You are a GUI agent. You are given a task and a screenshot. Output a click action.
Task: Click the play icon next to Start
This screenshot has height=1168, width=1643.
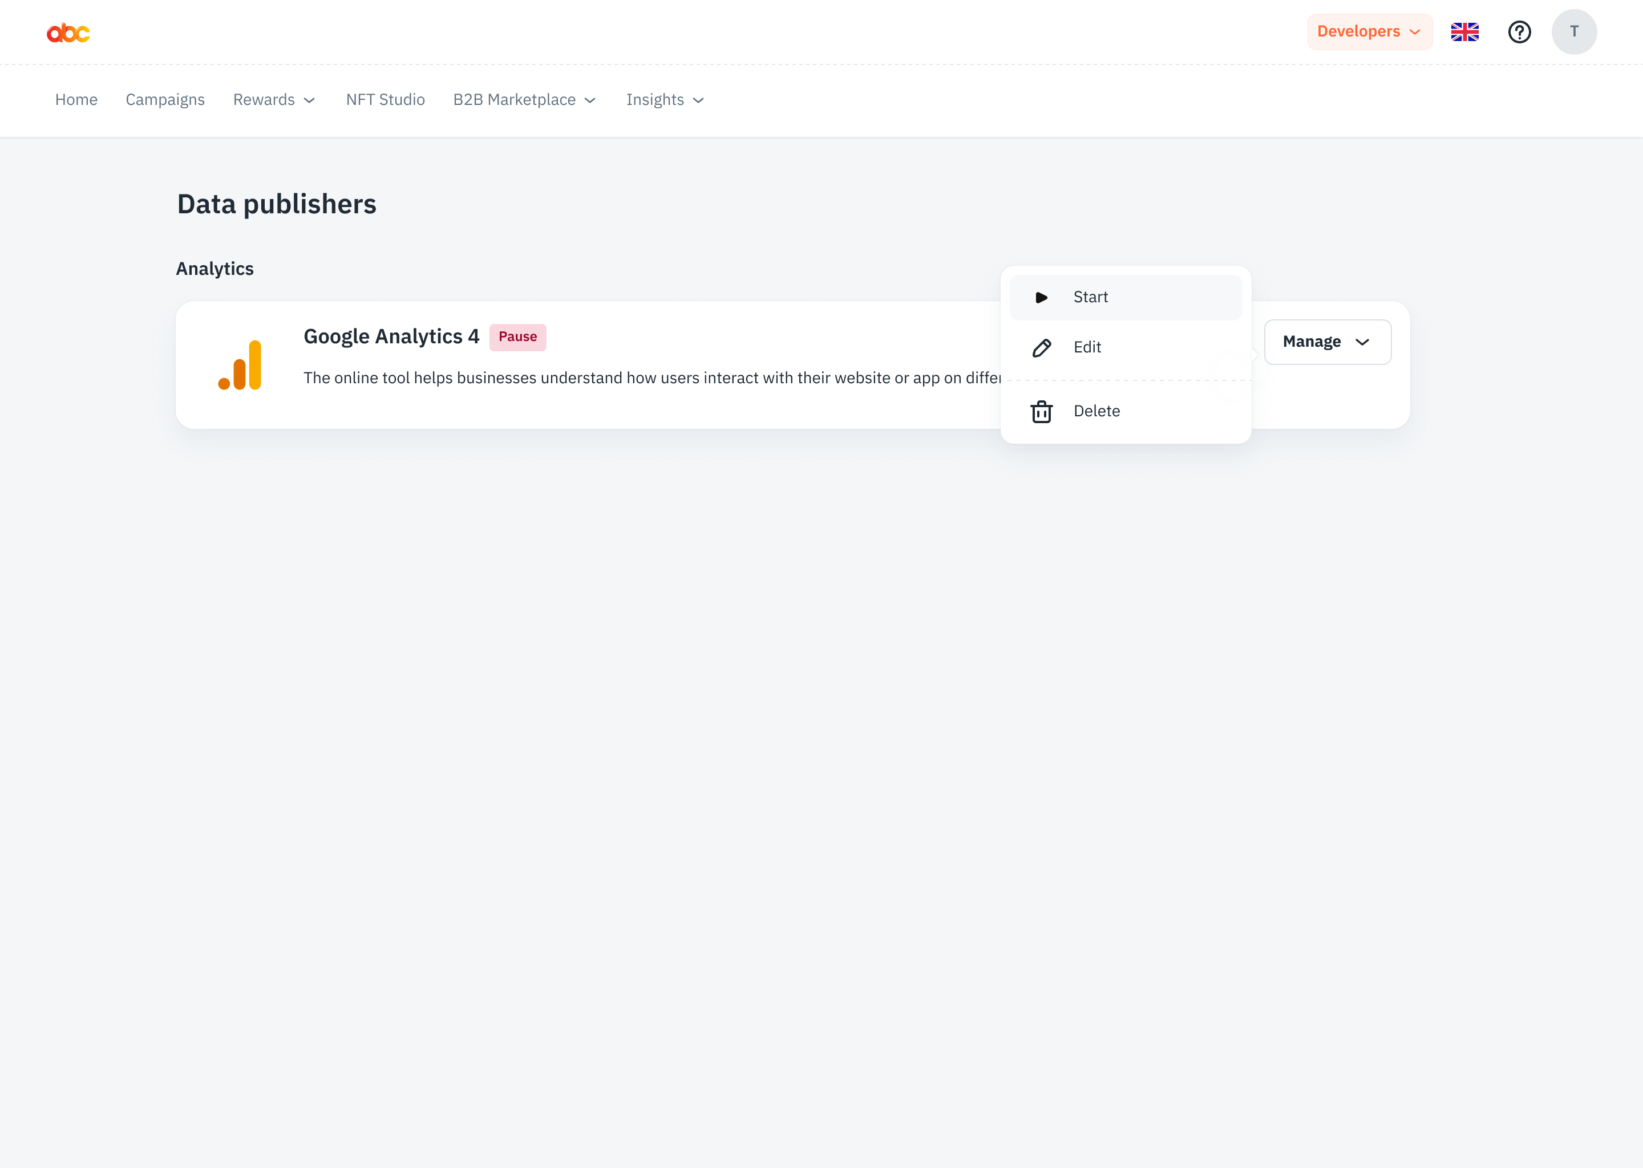1041,298
